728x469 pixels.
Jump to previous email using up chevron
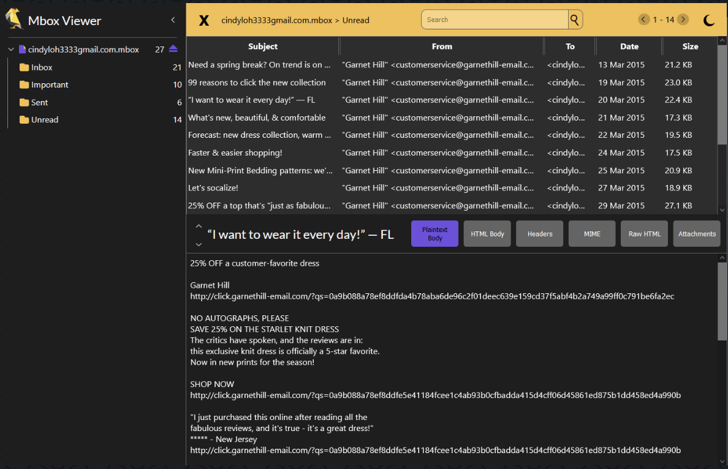point(199,226)
